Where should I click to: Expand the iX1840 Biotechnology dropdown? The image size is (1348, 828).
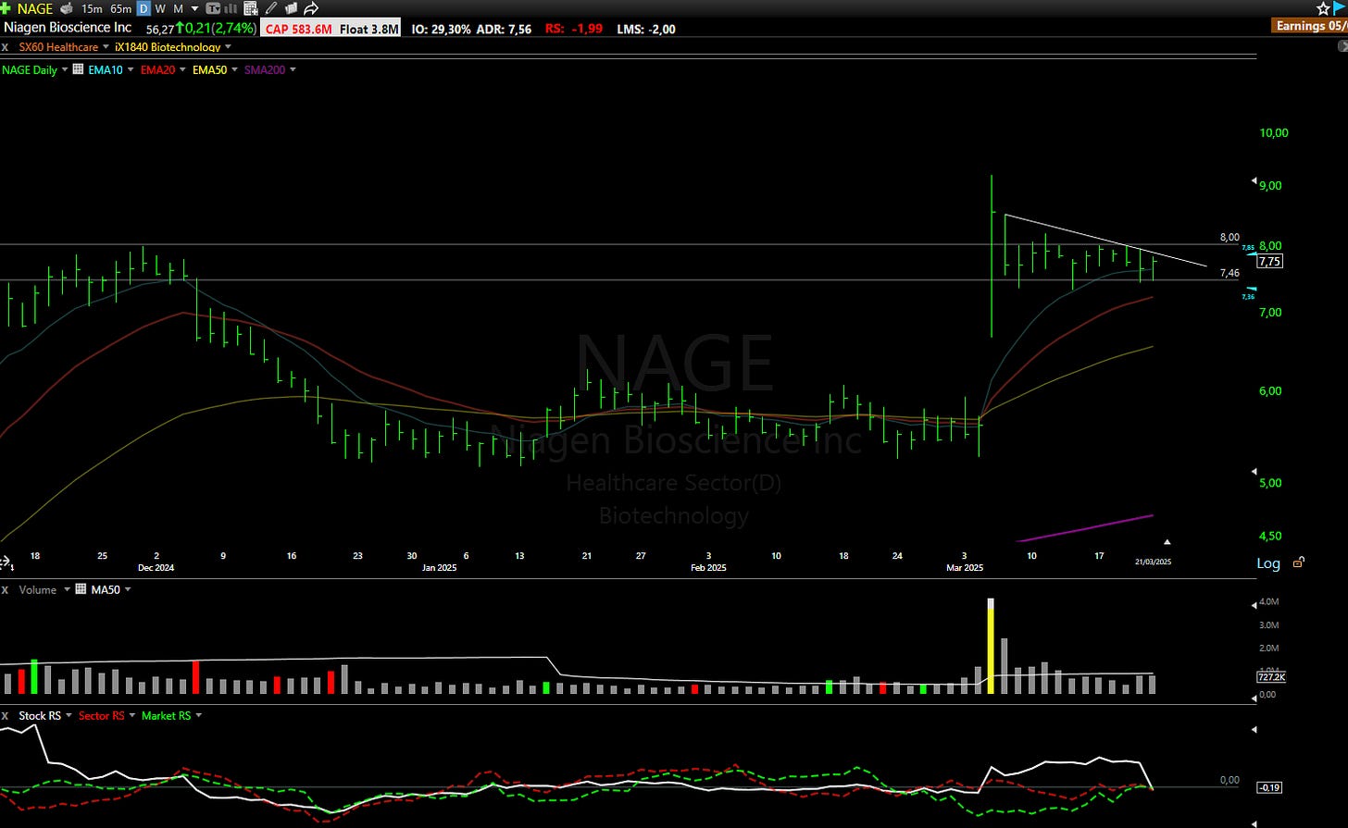pos(228,47)
